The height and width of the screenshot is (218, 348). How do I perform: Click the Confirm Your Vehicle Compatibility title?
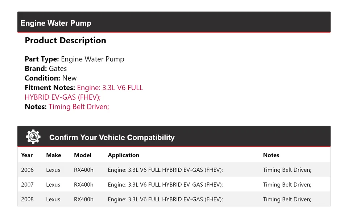(112, 138)
